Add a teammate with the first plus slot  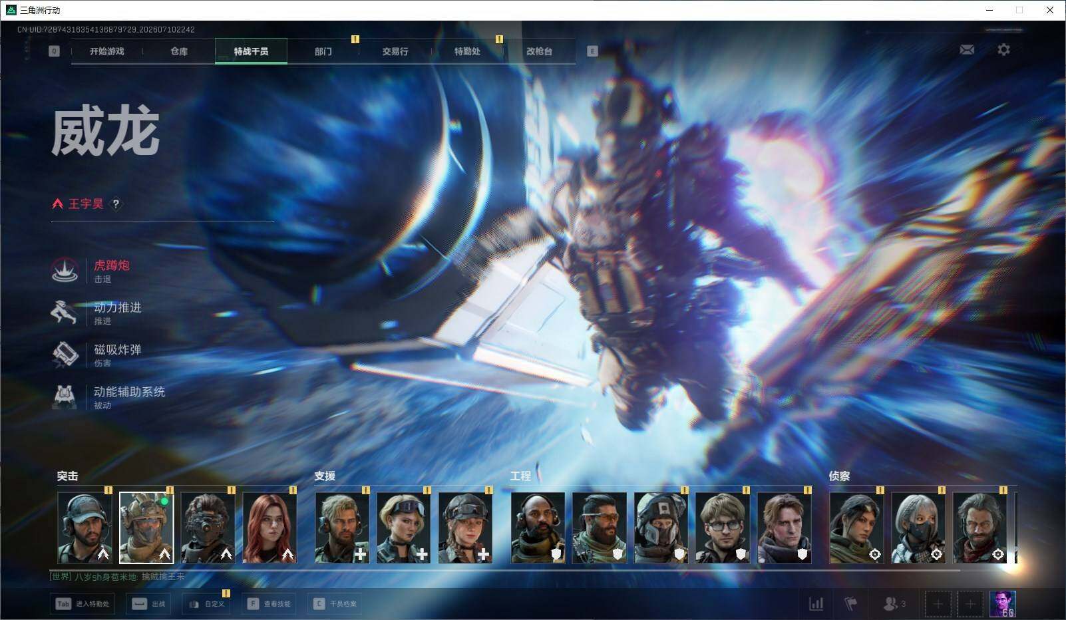click(938, 604)
